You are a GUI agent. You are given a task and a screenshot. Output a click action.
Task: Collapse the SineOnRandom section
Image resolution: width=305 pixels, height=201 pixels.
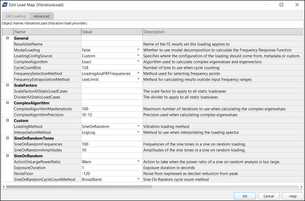pos(7,156)
